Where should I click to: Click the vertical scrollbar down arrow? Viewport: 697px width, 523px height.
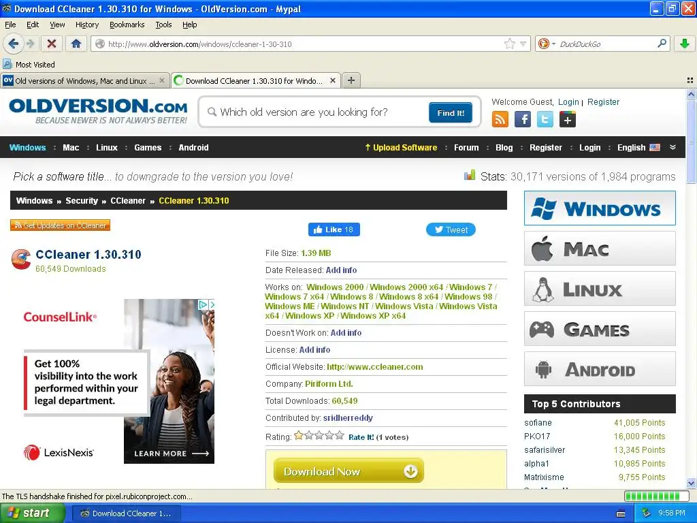pos(691,483)
